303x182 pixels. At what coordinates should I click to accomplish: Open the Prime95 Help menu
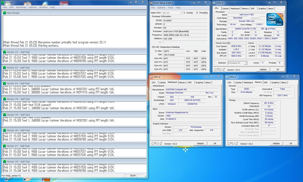click(x=52, y=7)
